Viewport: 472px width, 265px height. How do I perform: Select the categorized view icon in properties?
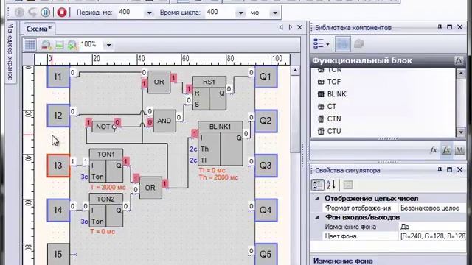[318, 185]
